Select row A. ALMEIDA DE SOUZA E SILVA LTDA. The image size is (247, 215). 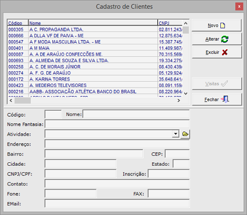[95, 60]
